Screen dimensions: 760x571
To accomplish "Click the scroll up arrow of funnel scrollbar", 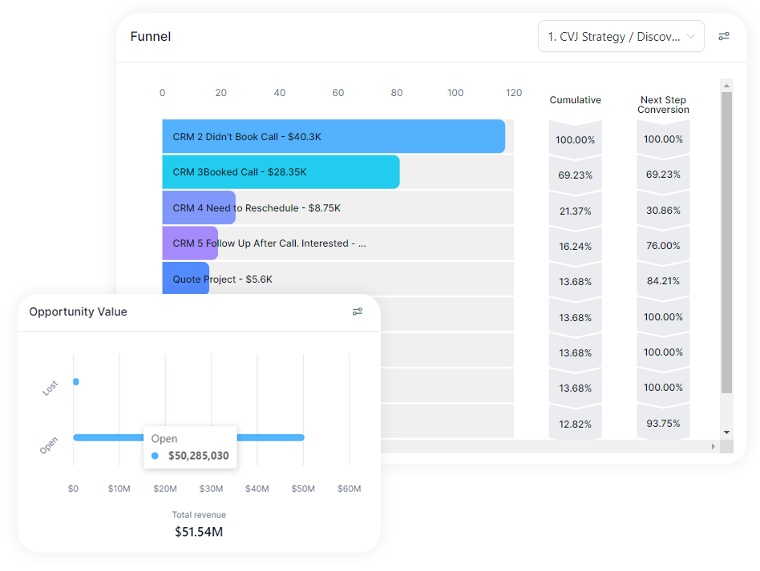I will [726, 85].
